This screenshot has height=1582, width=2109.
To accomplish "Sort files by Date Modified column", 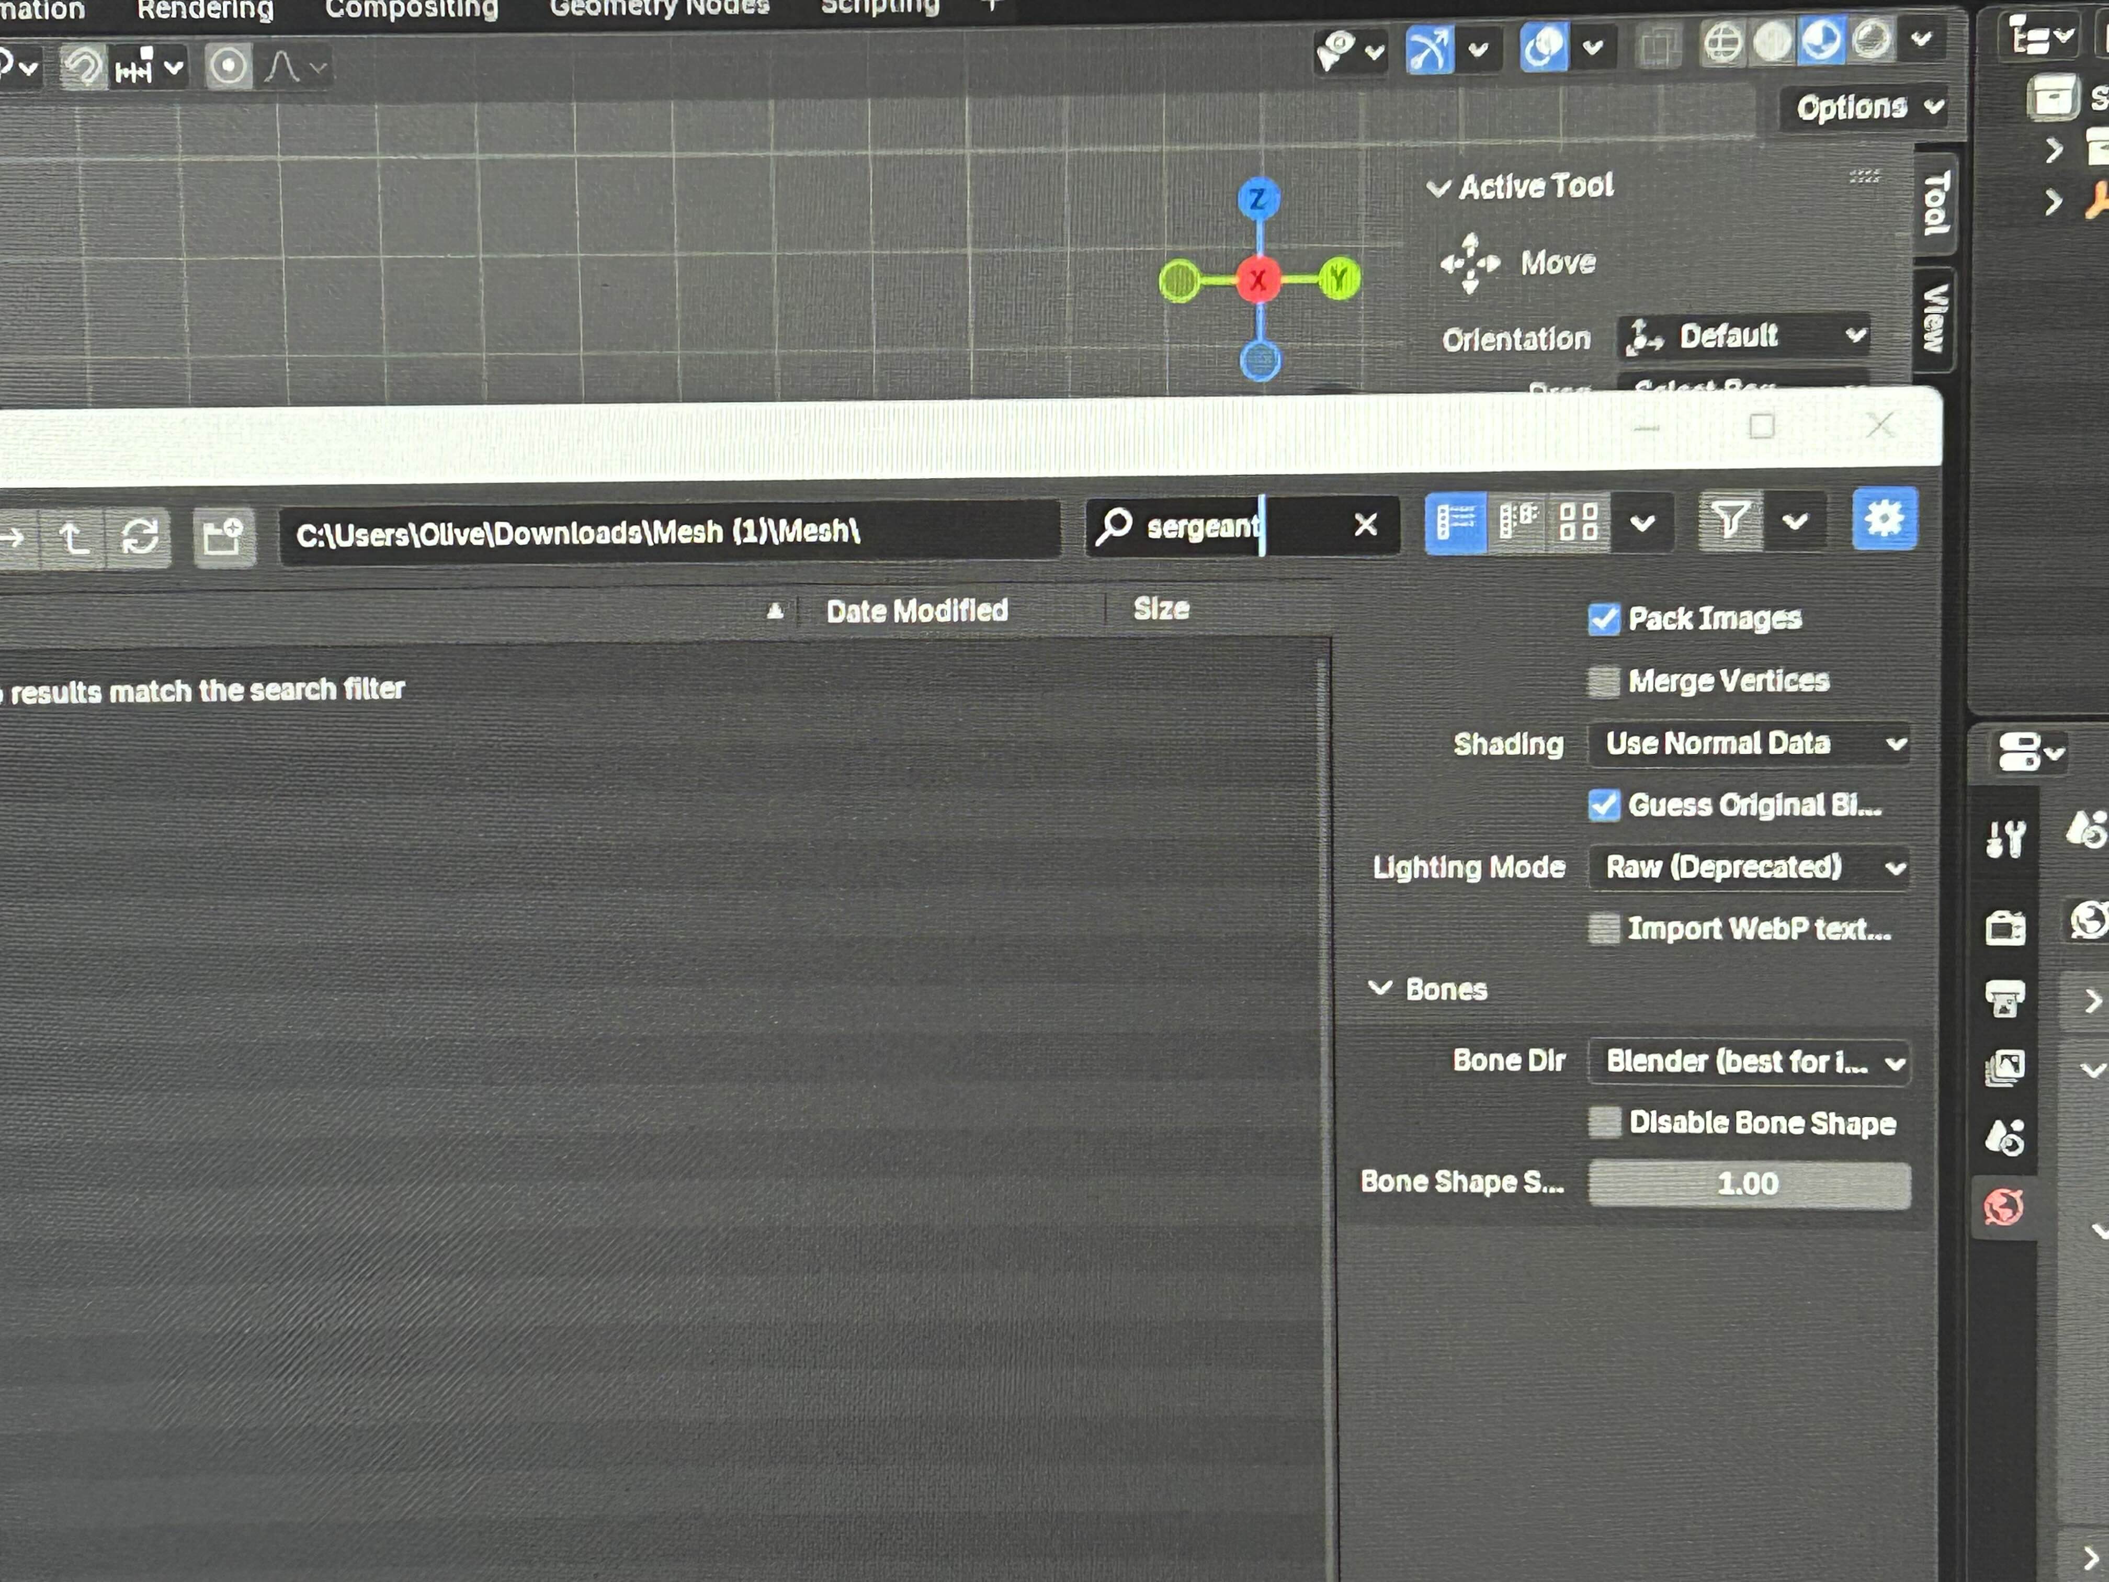I will click(x=916, y=611).
